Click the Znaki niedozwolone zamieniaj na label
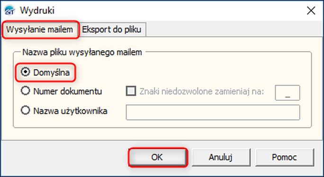This screenshot has width=324, height=177. pos(202,91)
